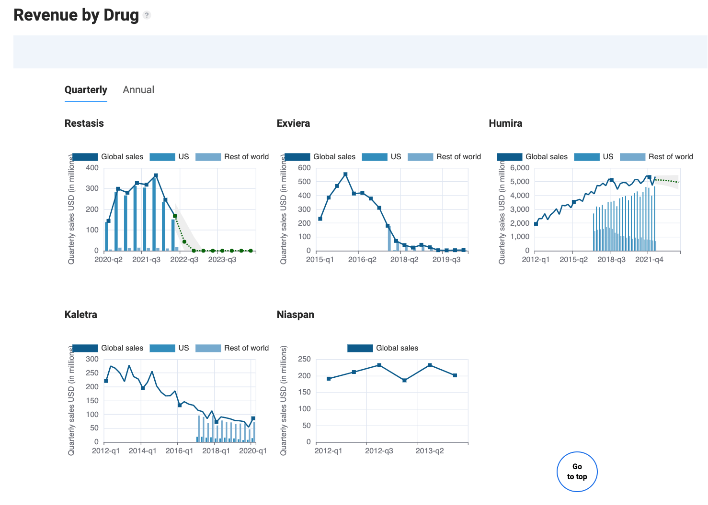Click 2023-q3 axis label on Restasis chart
This screenshot has width=708, height=505.
[x=222, y=260]
